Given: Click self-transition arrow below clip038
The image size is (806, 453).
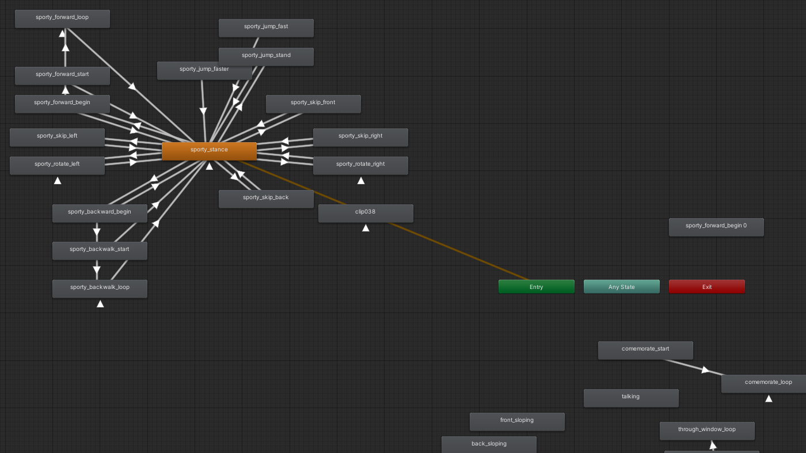Looking at the screenshot, I should coord(366,228).
